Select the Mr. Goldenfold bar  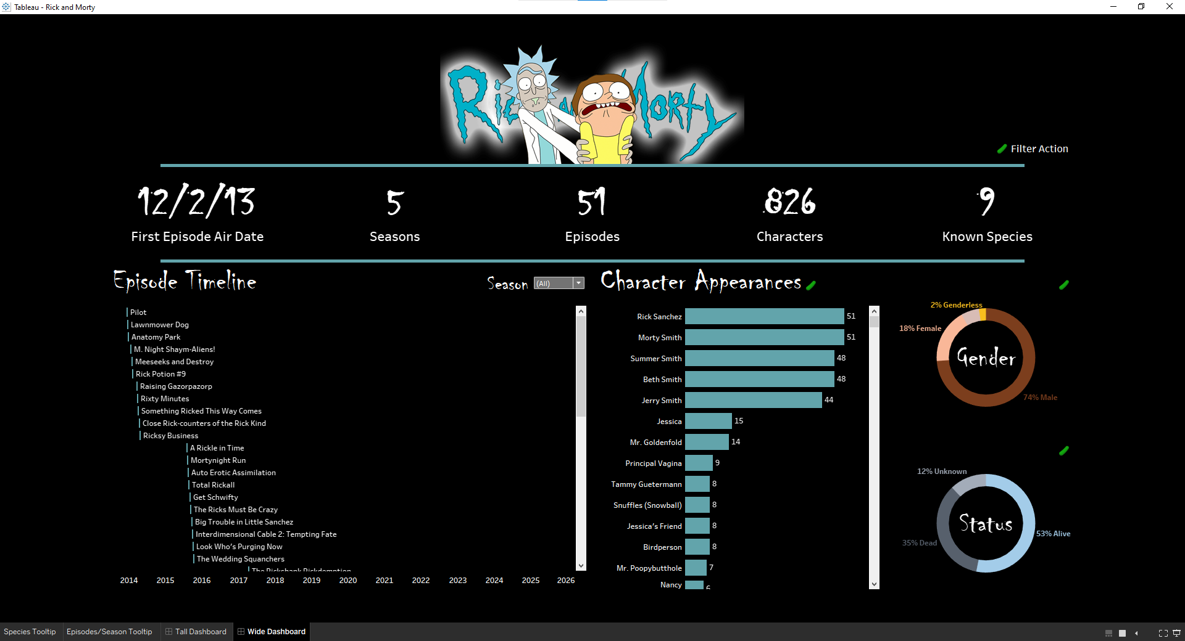[707, 442]
